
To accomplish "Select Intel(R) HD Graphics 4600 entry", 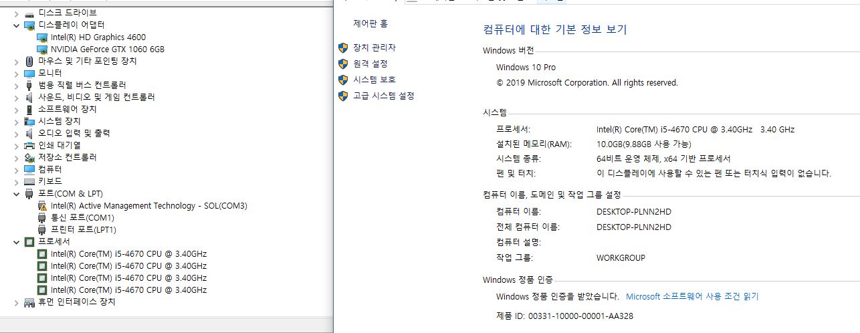I will click(98, 37).
